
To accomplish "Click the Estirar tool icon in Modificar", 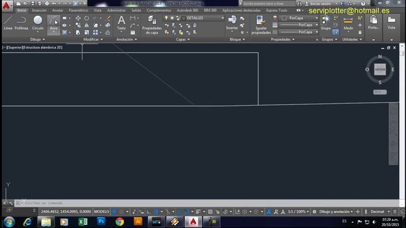I will (x=78, y=32).
